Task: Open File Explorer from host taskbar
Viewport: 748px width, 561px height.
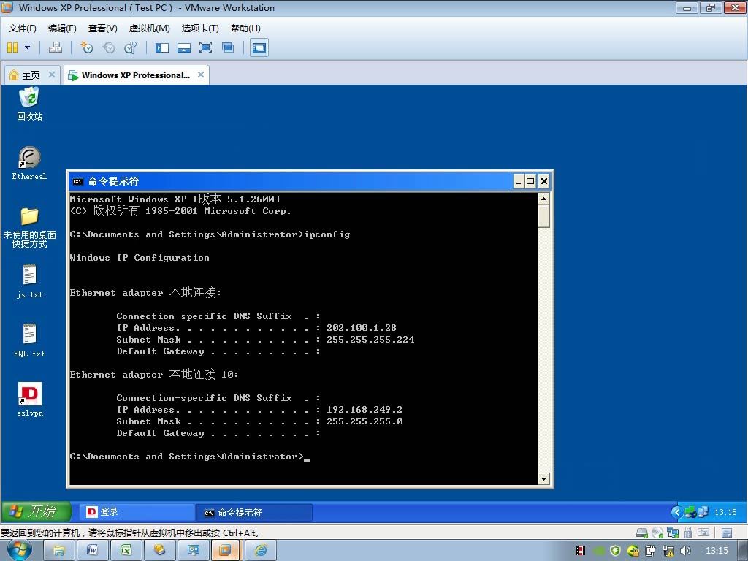Action: (58, 551)
